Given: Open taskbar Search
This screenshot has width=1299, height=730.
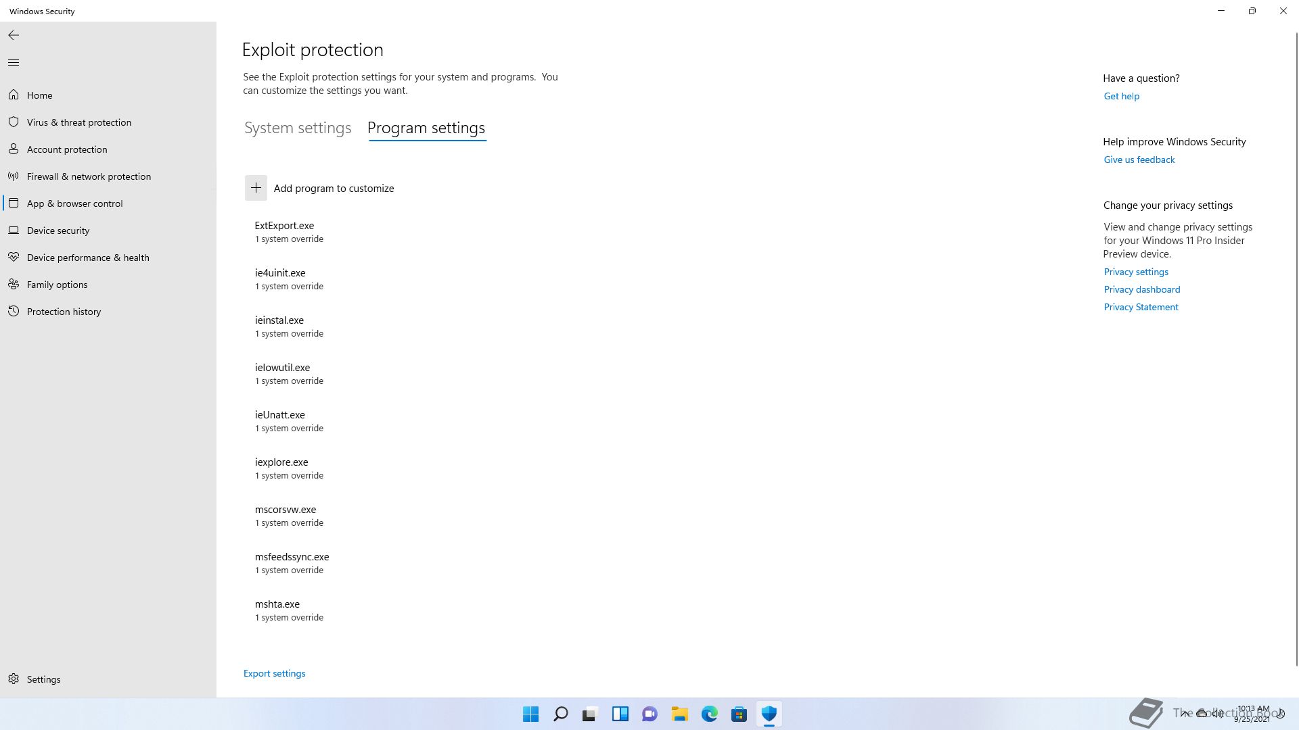Looking at the screenshot, I should click(x=560, y=714).
